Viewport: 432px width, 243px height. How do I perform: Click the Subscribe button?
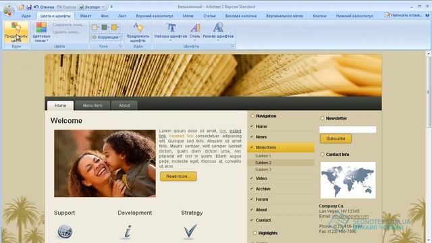[335, 138]
